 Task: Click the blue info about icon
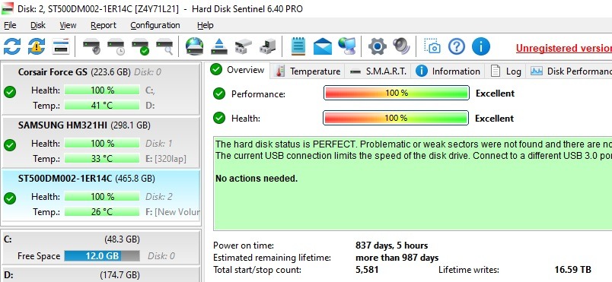481,46
